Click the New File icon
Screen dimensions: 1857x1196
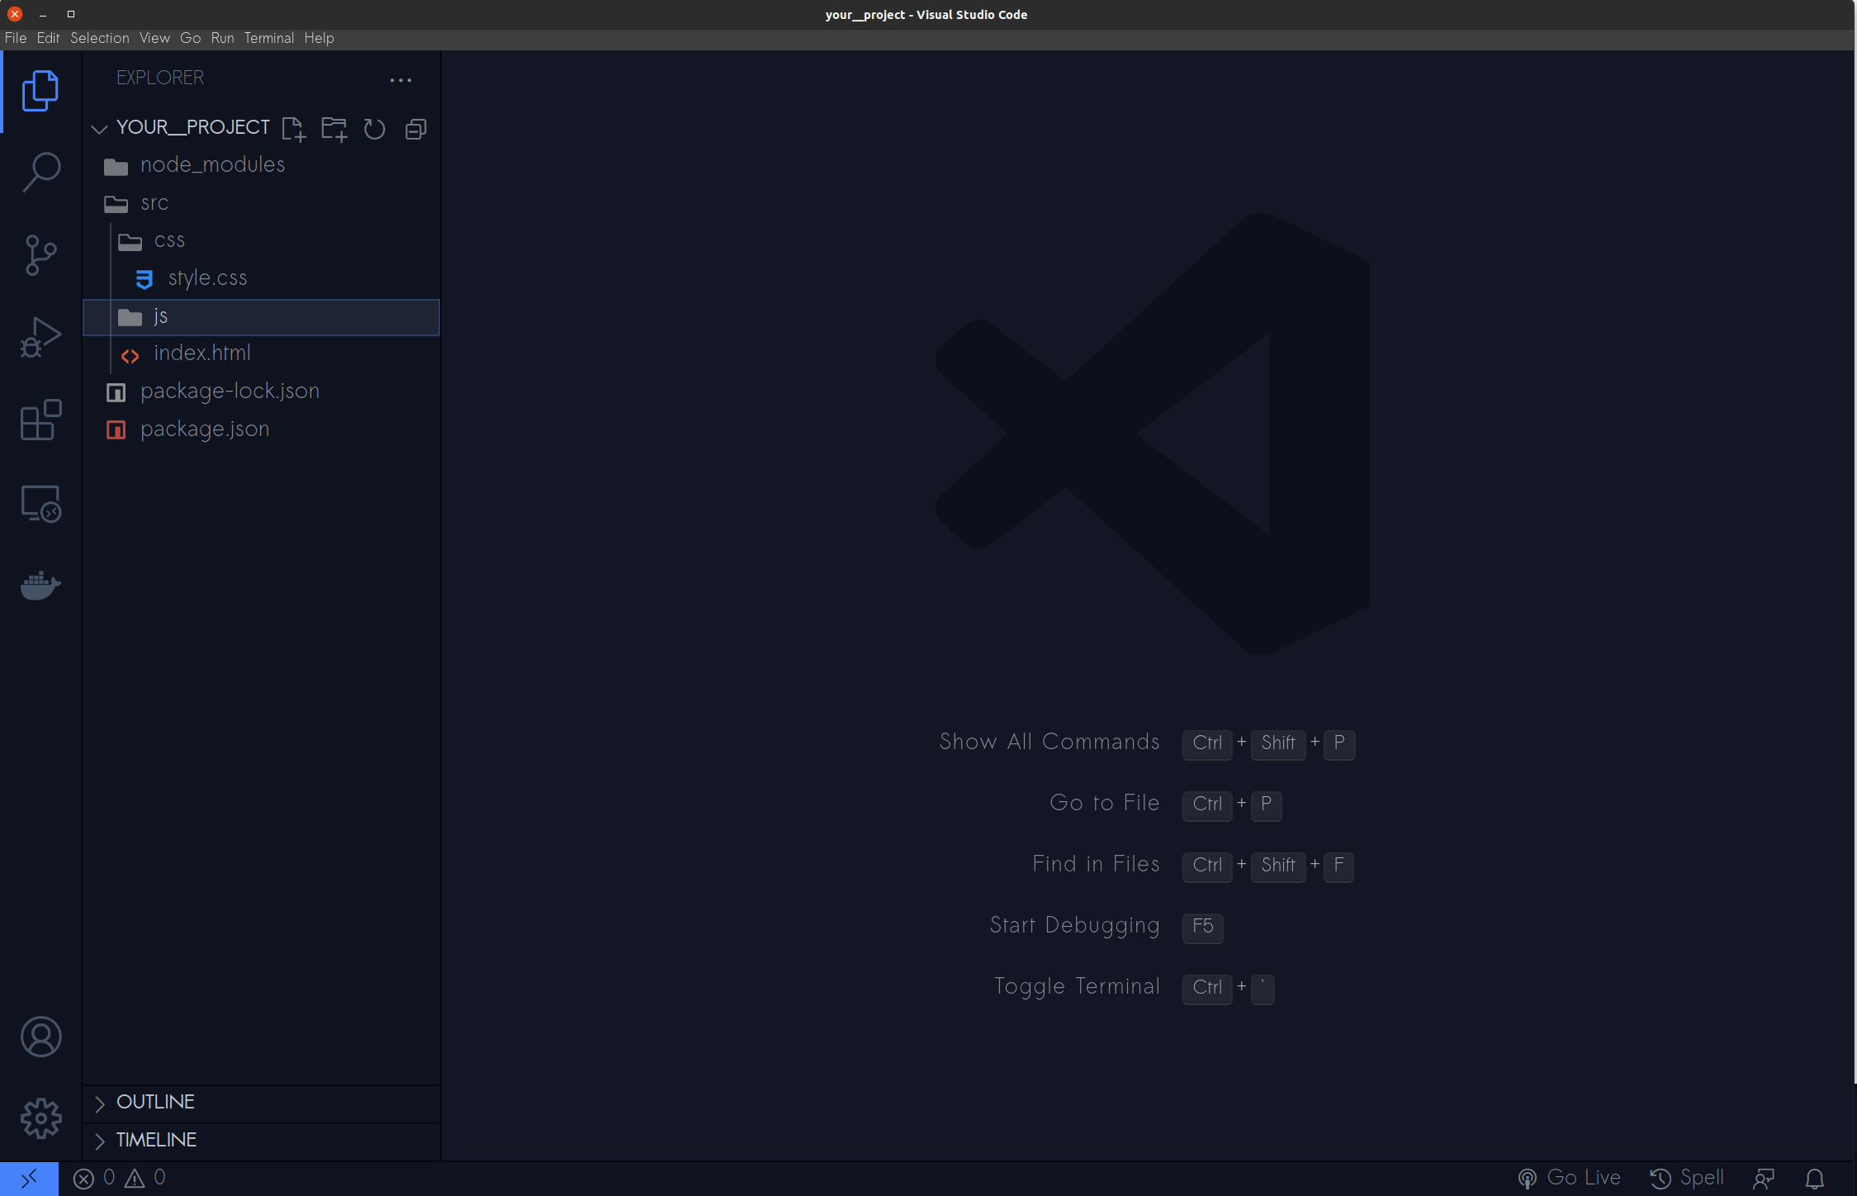293,129
